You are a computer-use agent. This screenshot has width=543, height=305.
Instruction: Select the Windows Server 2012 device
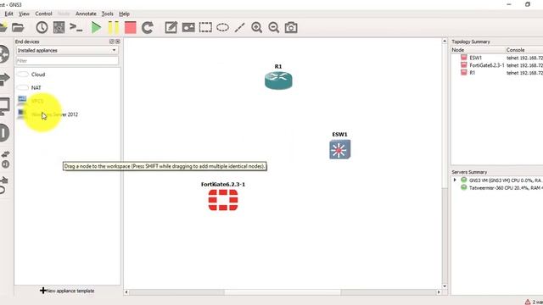(x=54, y=114)
